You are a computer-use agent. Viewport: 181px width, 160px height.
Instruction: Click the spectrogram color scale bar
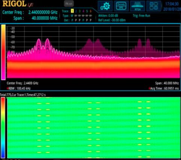click(3, 128)
